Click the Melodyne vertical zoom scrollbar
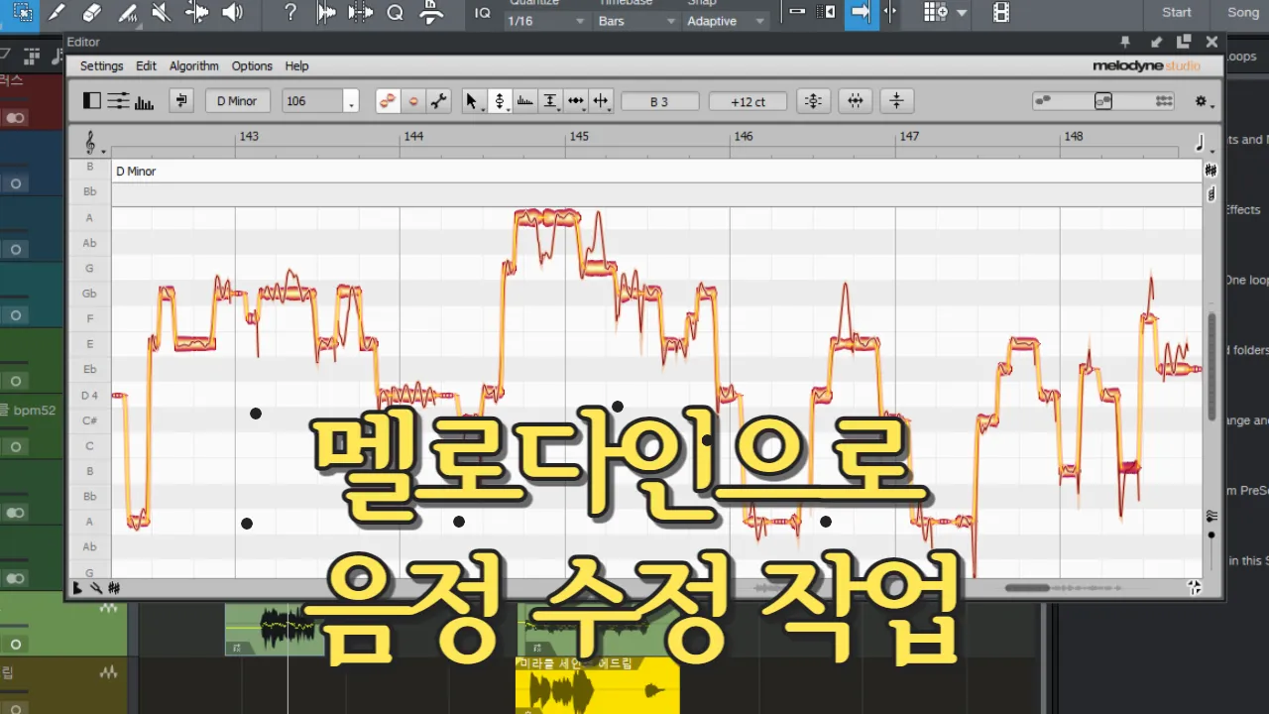1269x714 pixels. point(1211,367)
